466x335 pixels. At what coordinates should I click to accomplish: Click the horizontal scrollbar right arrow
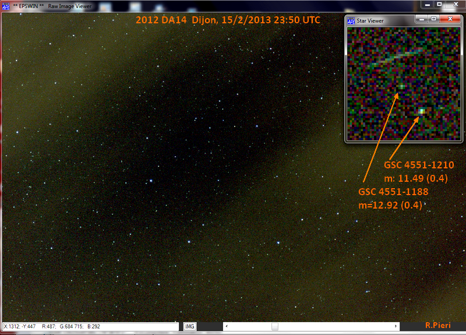[395, 327]
